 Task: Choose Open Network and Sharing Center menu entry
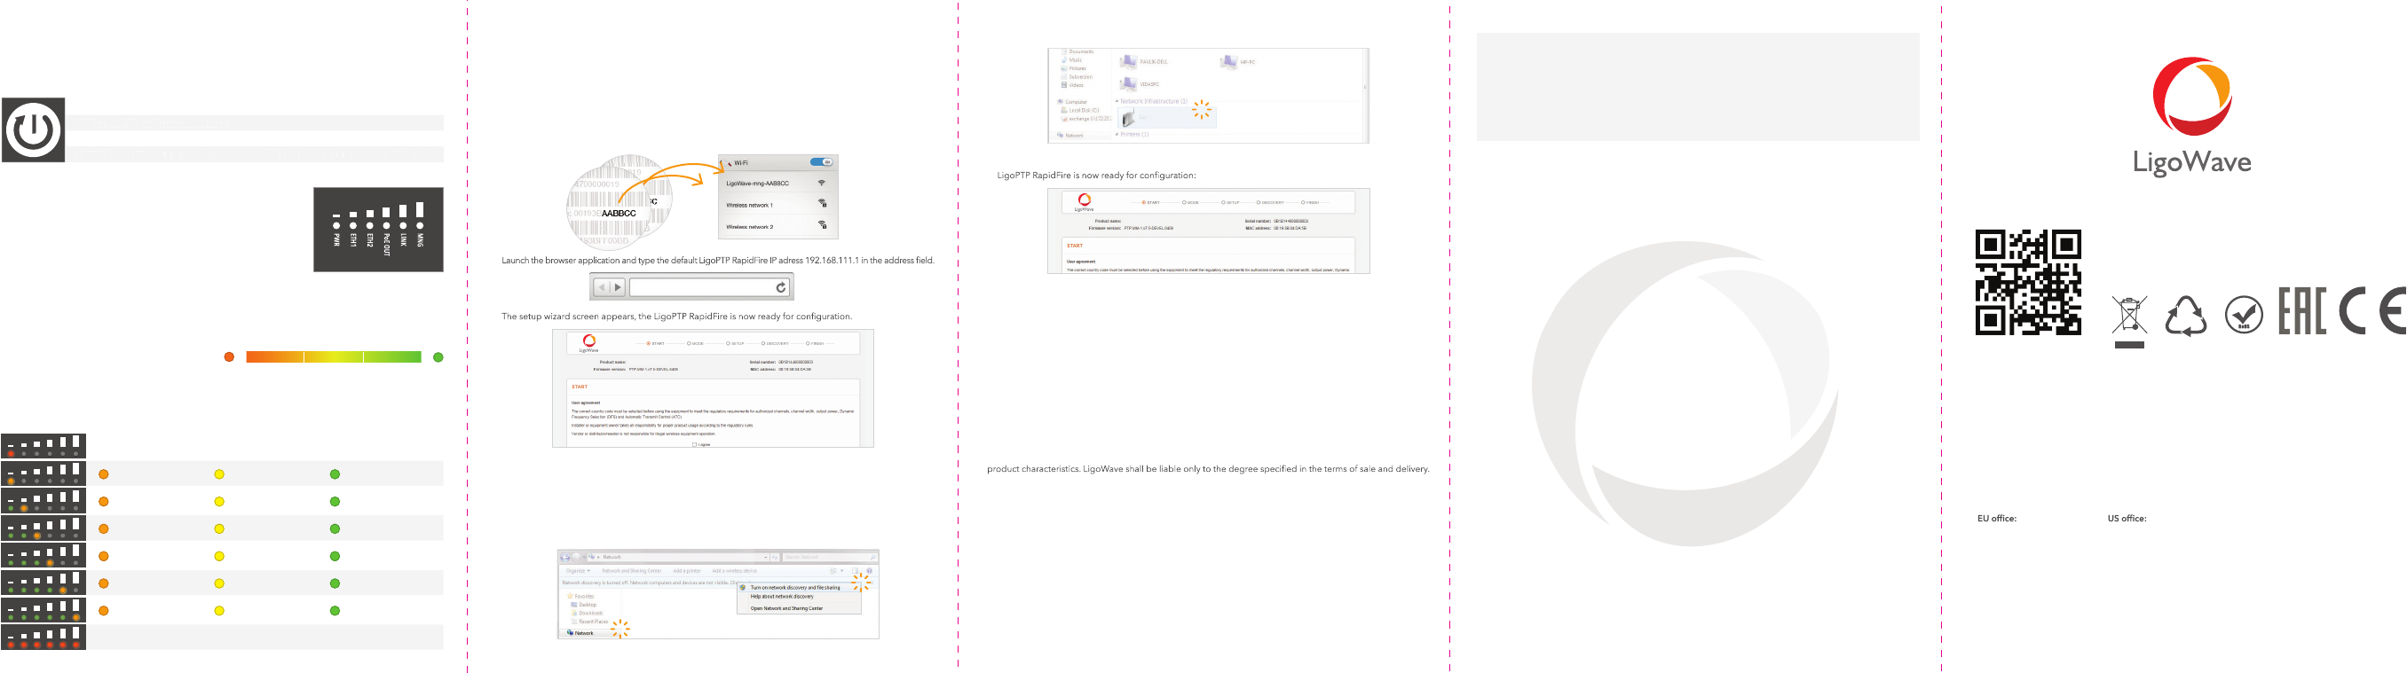(x=786, y=608)
